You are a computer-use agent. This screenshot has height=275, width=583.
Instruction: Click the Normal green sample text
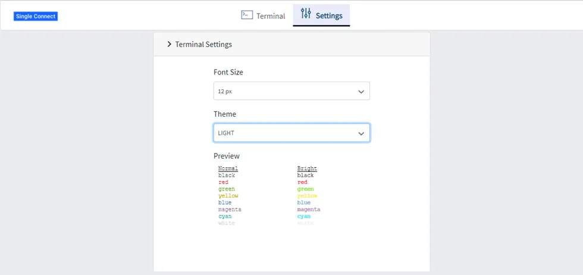[x=227, y=189]
